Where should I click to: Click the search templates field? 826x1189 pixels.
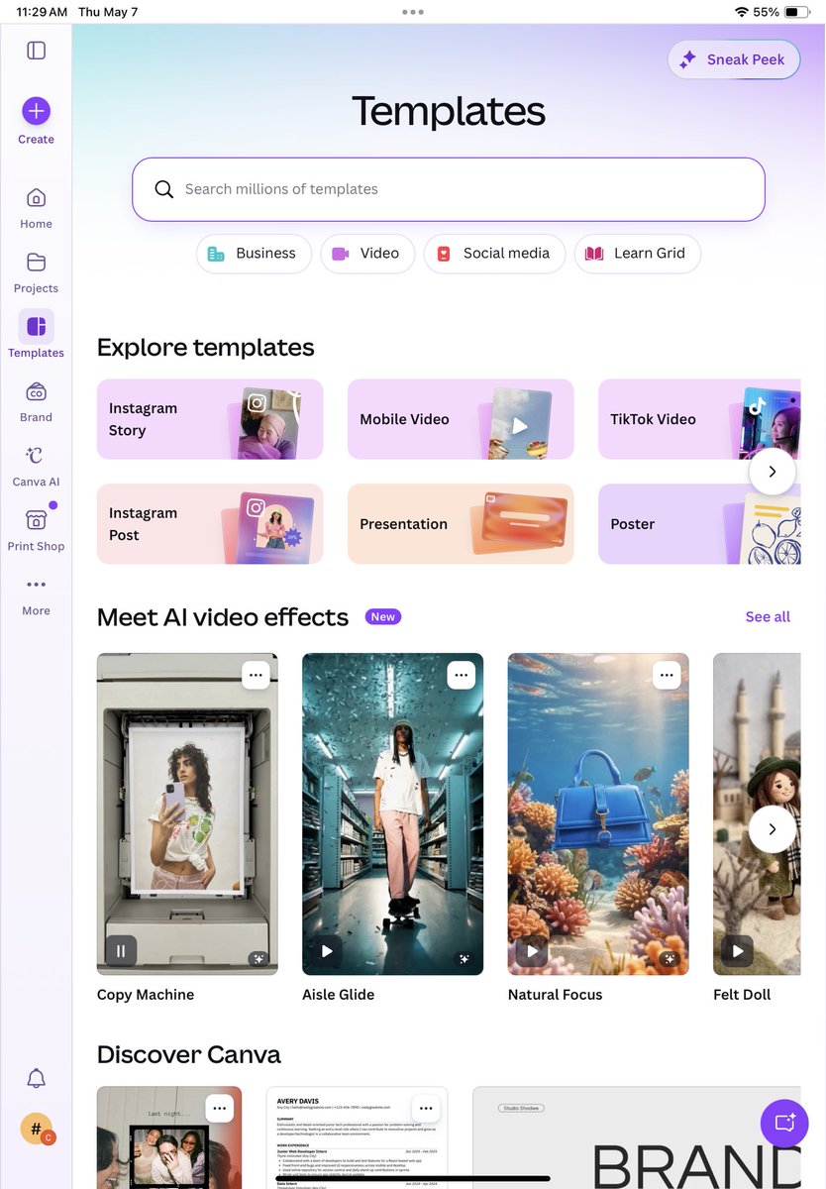pyautogui.click(x=449, y=189)
